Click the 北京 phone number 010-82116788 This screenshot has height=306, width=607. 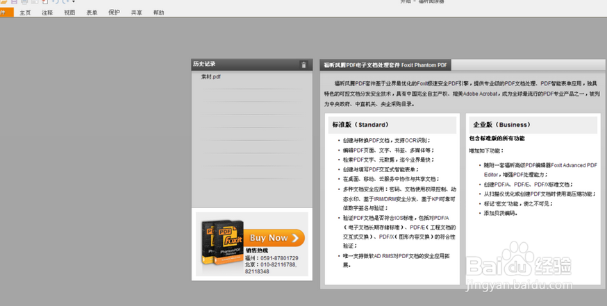pos(278,264)
